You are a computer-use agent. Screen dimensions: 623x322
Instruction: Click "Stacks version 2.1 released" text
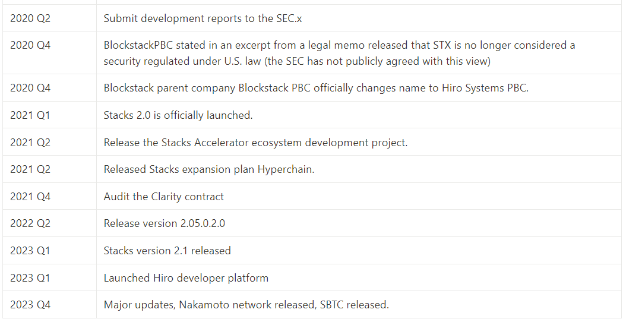pos(167,251)
